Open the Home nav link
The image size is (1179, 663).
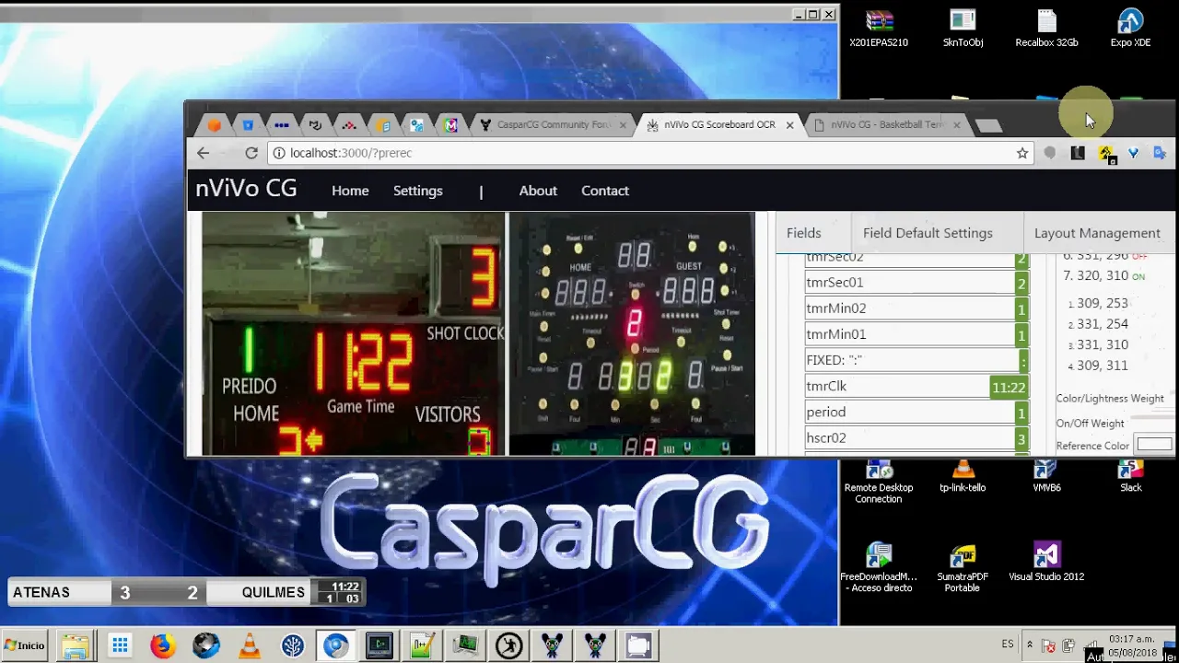pos(350,191)
